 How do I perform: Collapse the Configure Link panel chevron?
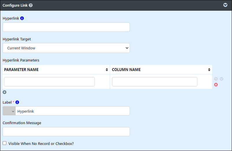click(225, 5)
